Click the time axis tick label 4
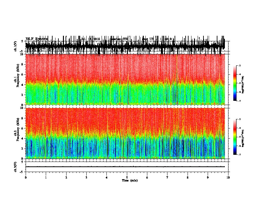This screenshot has width=257, height=199. [x=107, y=178]
